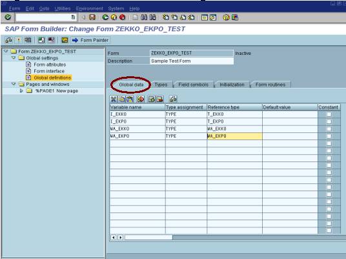Switch to the Field symbols tab
The height and width of the screenshot is (259, 346).
pyautogui.click(x=193, y=85)
